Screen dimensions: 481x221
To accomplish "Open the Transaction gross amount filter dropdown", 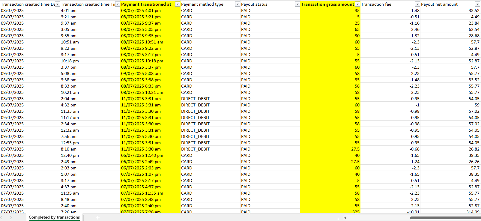I will pyautogui.click(x=357, y=4).
